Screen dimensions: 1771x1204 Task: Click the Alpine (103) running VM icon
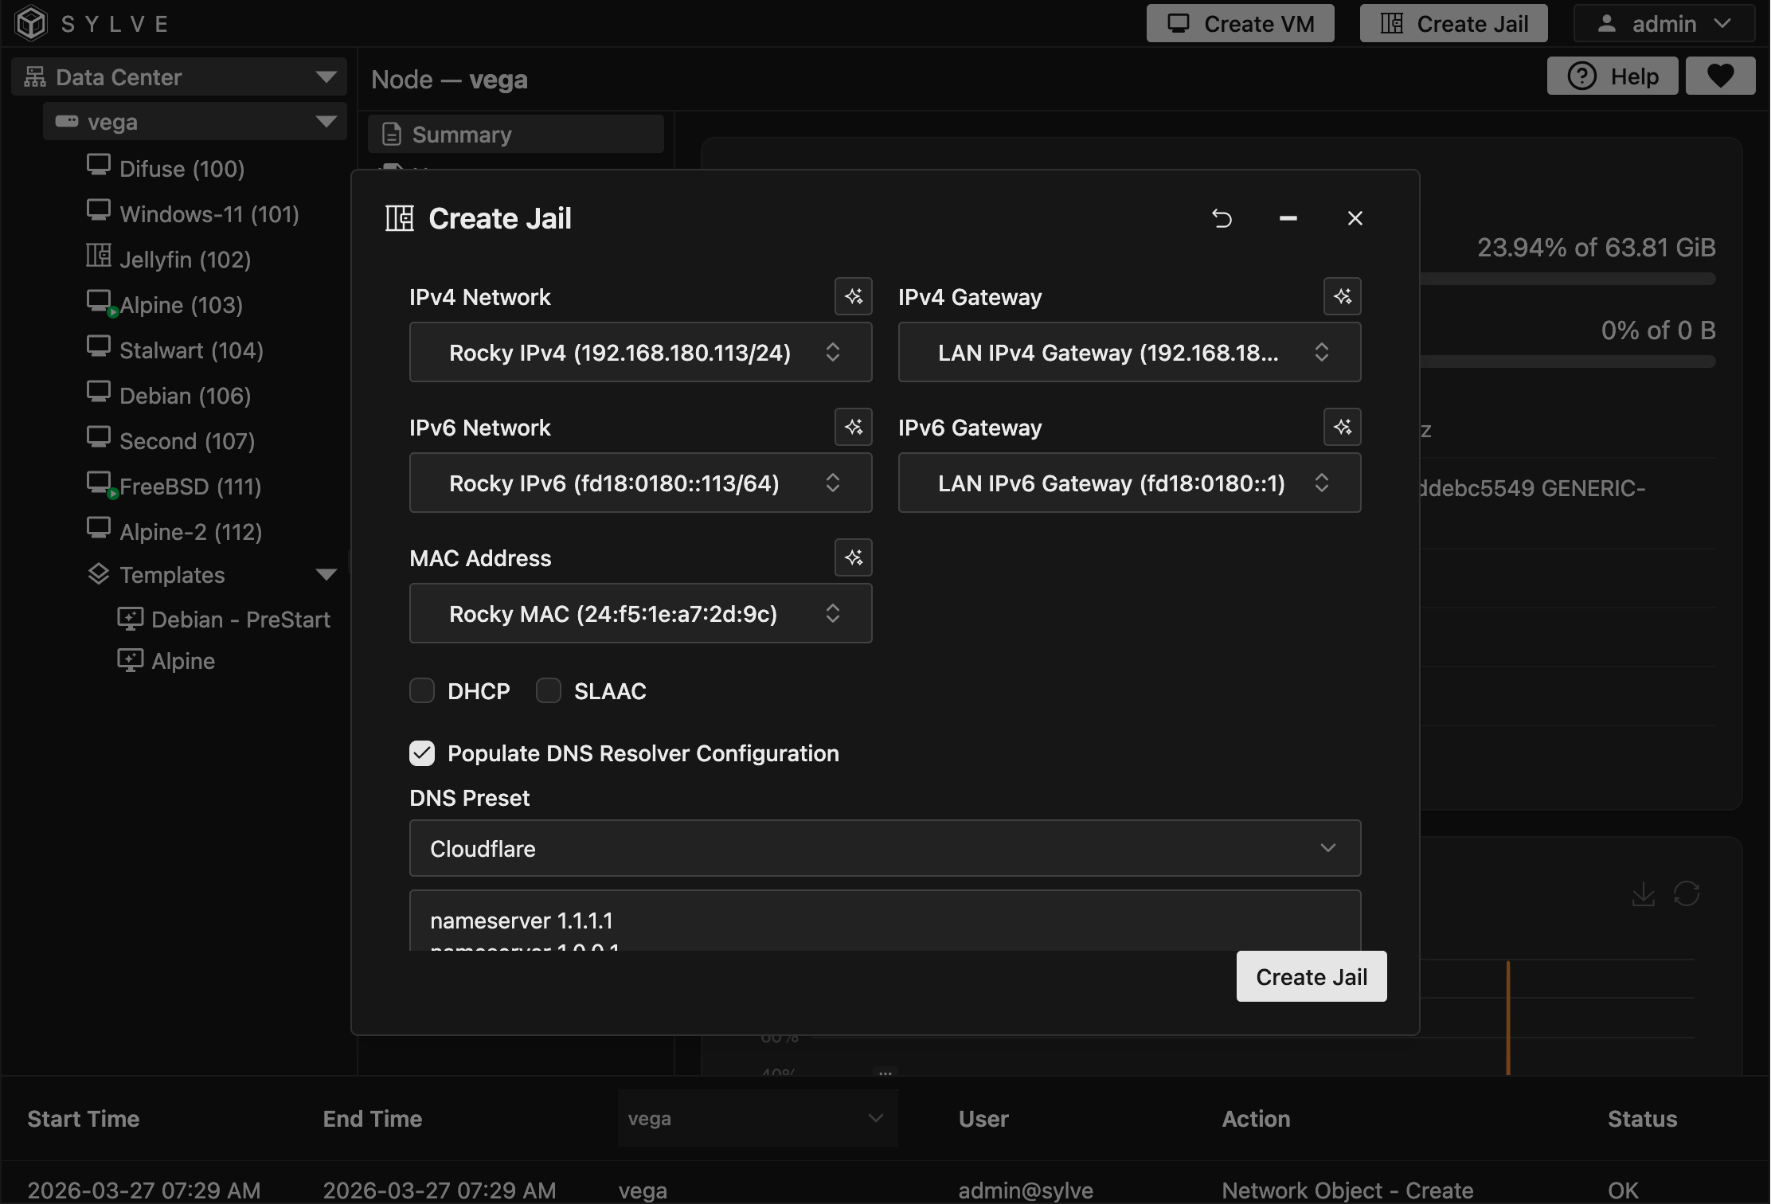[100, 303]
